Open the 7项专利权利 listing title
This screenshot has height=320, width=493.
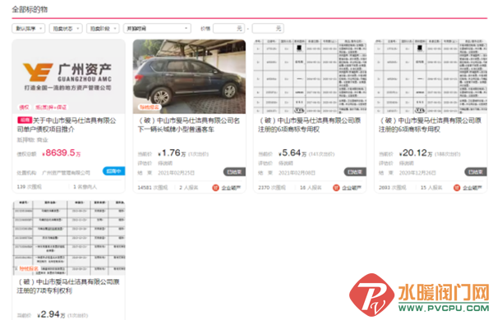coord(68,286)
